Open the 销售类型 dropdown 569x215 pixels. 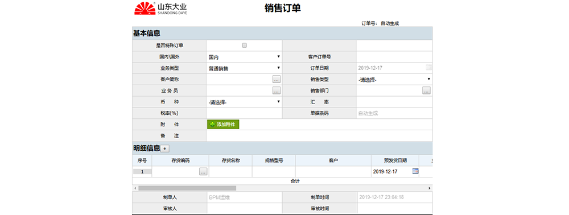pyautogui.click(x=394, y=80)
